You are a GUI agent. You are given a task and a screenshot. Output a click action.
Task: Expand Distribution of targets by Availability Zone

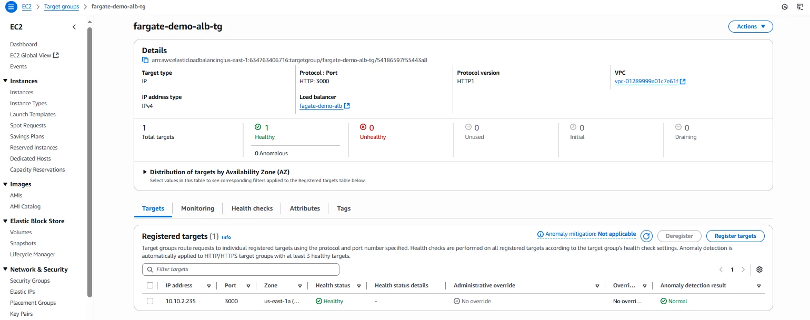(x=145, y=172)
